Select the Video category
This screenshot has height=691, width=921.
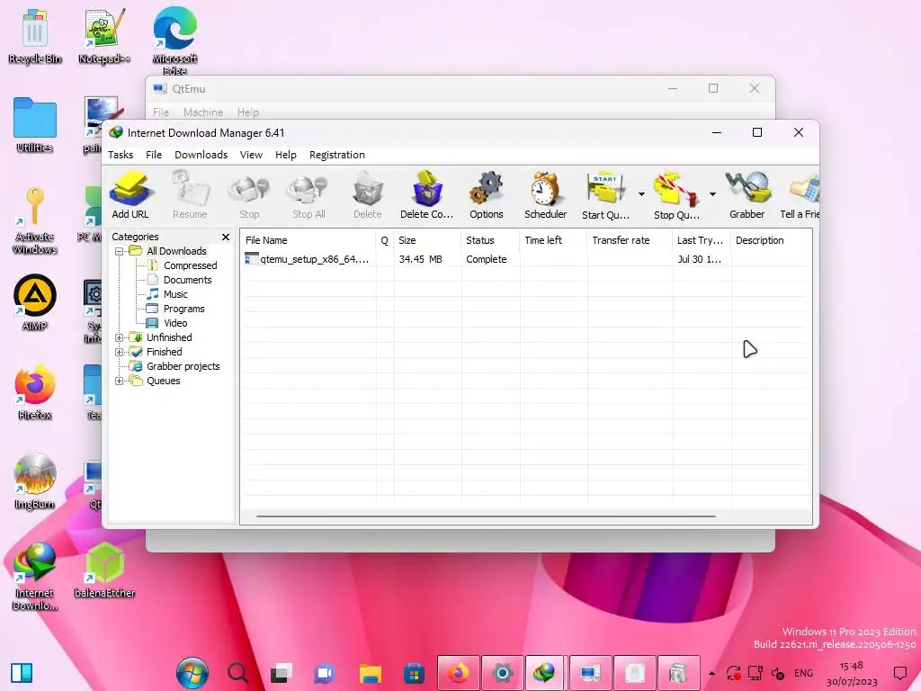[x=175, y=323]
